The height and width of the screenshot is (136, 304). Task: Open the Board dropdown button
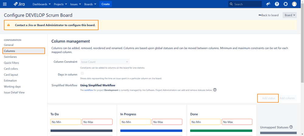coord(290,15)
